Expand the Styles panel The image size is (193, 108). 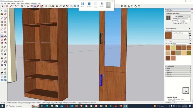(x=178, y=68)
